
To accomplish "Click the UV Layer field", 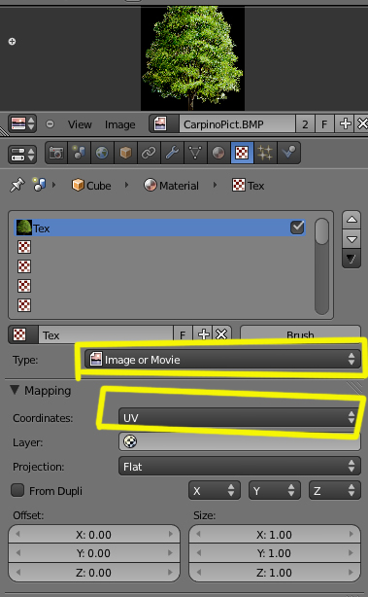I will (240, 441).
